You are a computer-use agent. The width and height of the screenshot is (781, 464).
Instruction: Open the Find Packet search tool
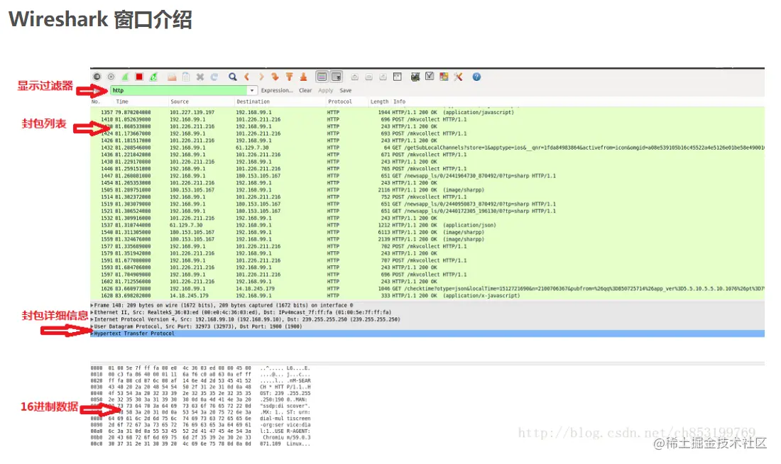233,76
